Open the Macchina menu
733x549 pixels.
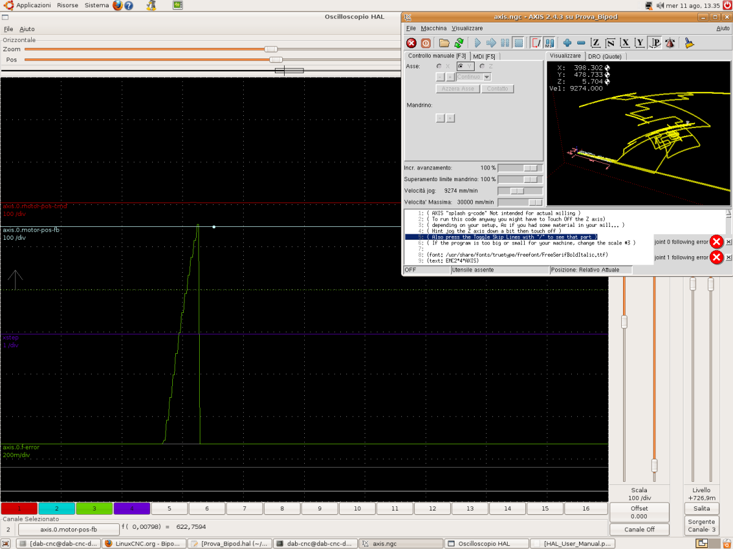(434, 28)
